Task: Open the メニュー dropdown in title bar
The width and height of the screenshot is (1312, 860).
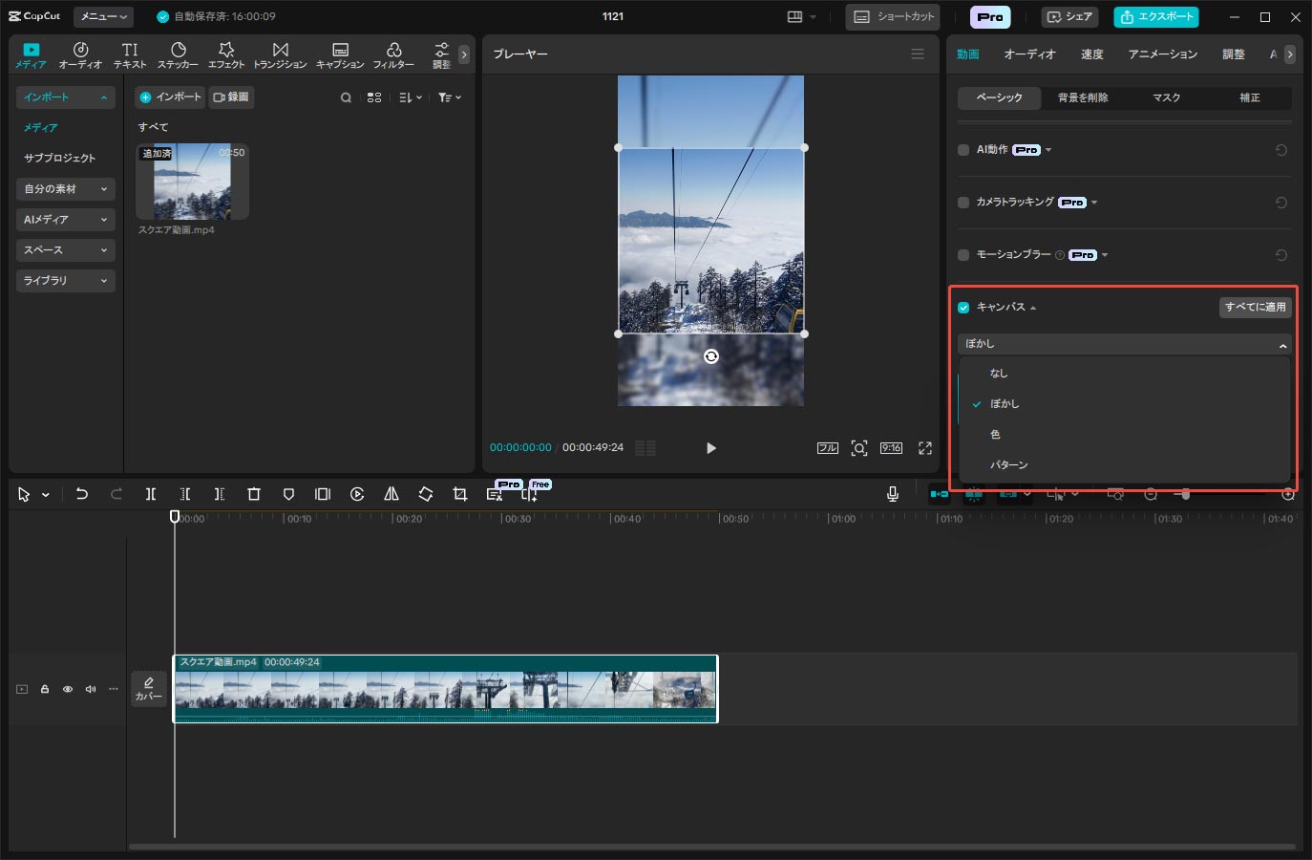Action: [104, 16]
